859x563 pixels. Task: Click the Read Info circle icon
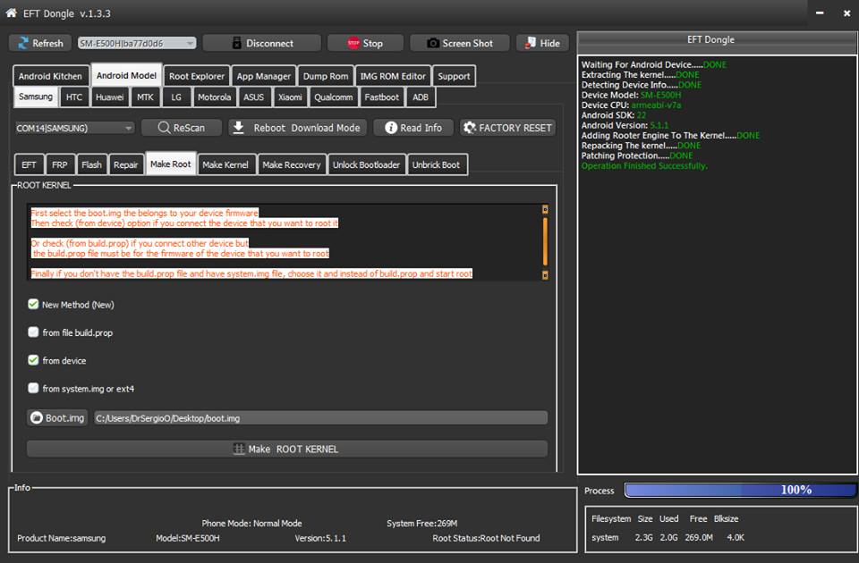pyautogui.click(x=391, y=128)
